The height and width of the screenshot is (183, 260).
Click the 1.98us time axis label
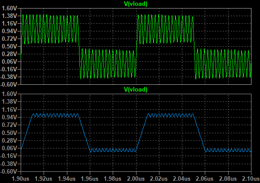click(x=113, y=179)
